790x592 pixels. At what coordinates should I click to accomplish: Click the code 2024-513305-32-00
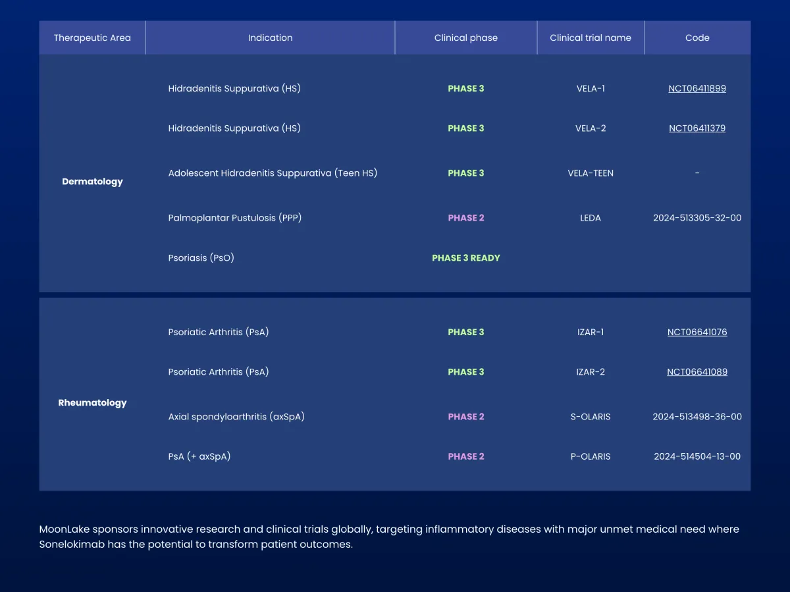pos(697,218)
